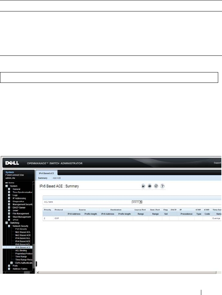Click the sidebar collapse handle

point(36,264)
